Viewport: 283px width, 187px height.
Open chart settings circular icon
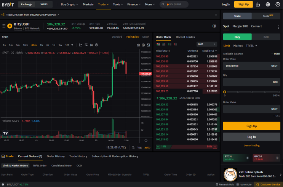pyautogui.click(x=143, y=45)
